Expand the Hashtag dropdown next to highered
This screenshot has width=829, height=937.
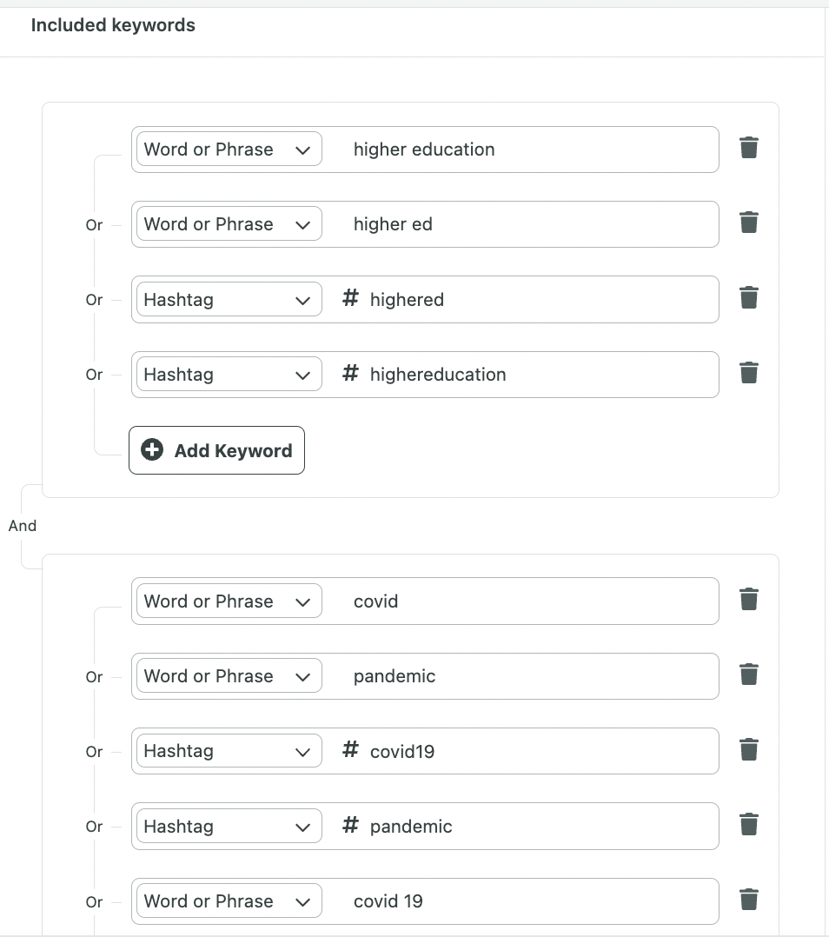(229, 299)
